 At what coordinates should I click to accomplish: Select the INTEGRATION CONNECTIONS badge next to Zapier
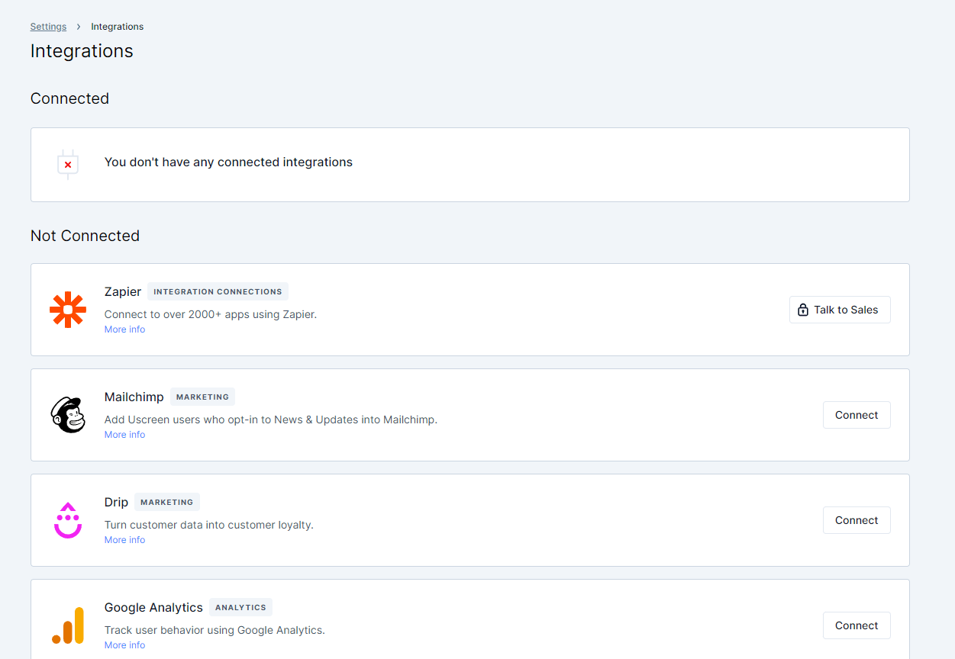[x=218, y=291]
